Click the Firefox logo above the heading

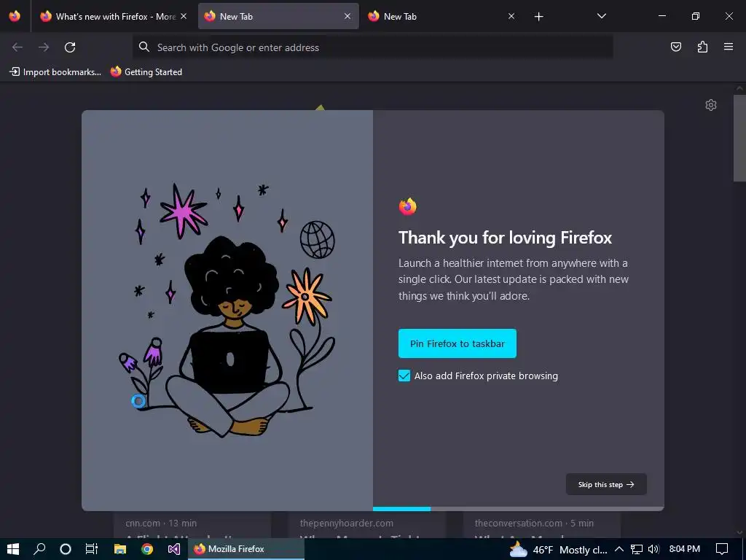[x=407, y=206]
